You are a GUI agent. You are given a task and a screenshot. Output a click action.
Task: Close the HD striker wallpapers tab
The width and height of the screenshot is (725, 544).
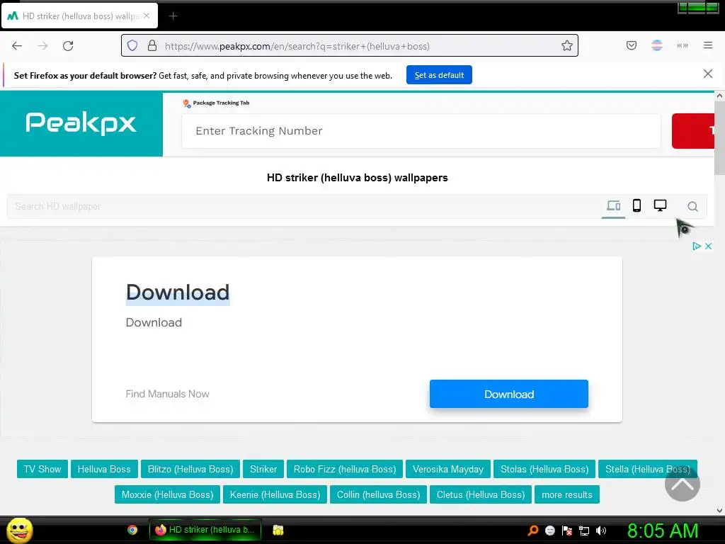tap(147, 16)
